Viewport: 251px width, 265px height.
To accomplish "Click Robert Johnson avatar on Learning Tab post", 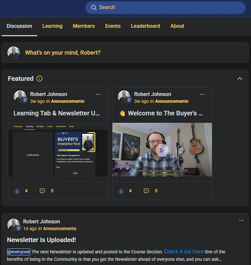I will coord(20,97).
